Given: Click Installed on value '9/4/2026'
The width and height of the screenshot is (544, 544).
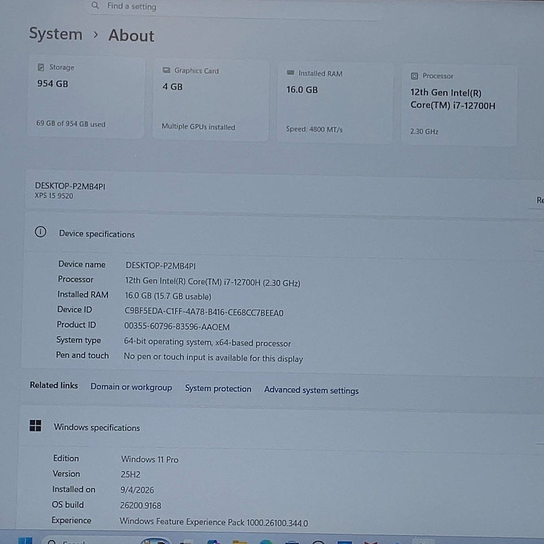Looking at the screenshot, I should pos(137,490).
